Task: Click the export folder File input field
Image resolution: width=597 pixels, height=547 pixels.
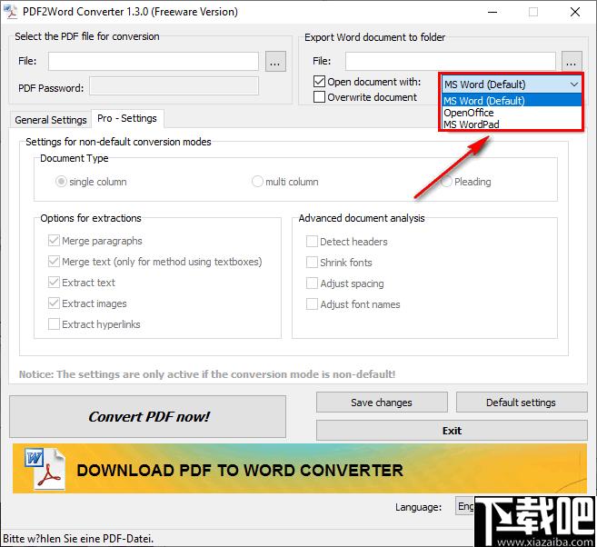Action: point(450,61)
